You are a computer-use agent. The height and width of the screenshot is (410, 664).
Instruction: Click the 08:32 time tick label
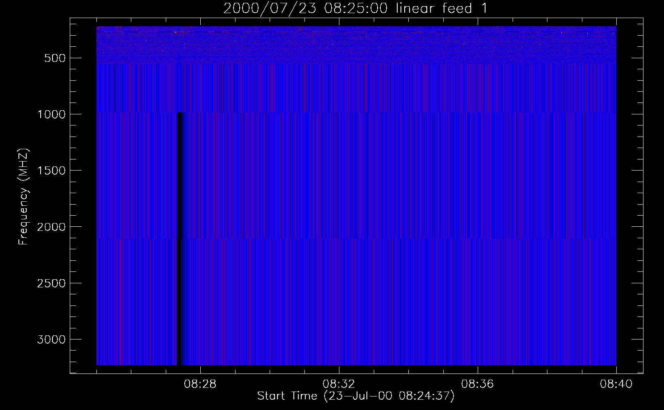pyautogui.click(x=339, y=384)
